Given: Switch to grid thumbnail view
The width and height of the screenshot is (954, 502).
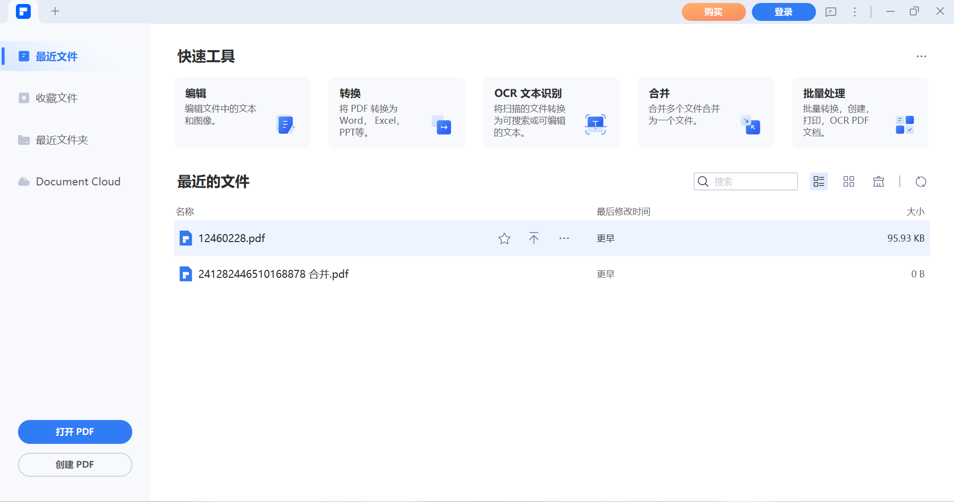Looking at the screenshot, I should [849, 182].
